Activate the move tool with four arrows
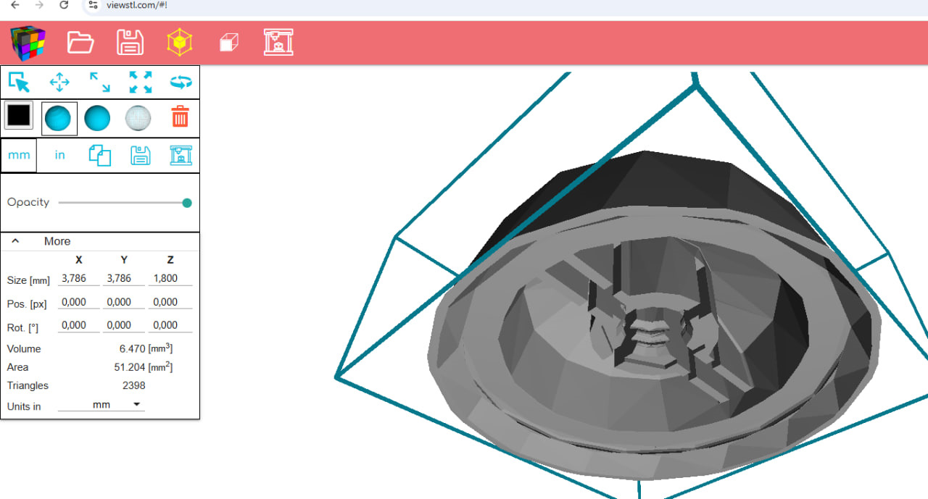 pos(59,82)
